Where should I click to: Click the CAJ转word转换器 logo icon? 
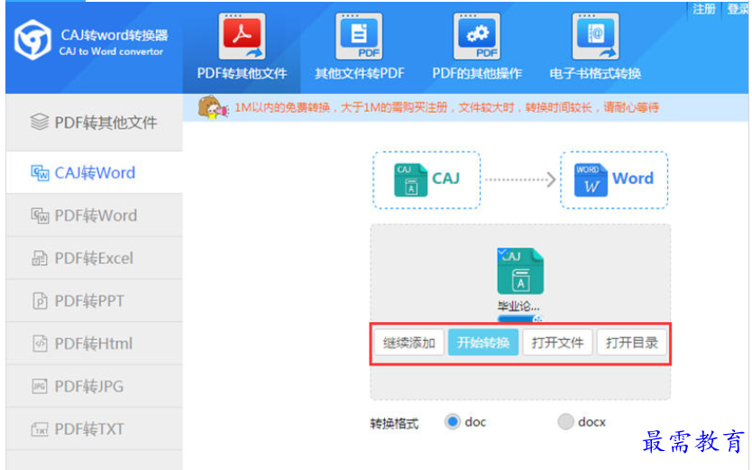pyautogui.click(x=32, y=40)
